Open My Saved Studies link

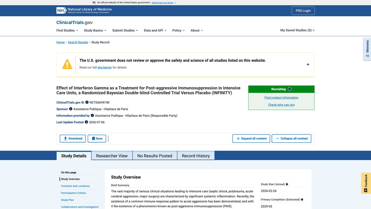tap(297, 30)
